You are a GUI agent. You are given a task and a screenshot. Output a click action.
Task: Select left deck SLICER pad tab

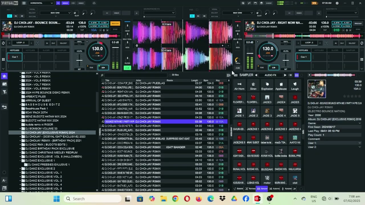[x=46, y=50]
